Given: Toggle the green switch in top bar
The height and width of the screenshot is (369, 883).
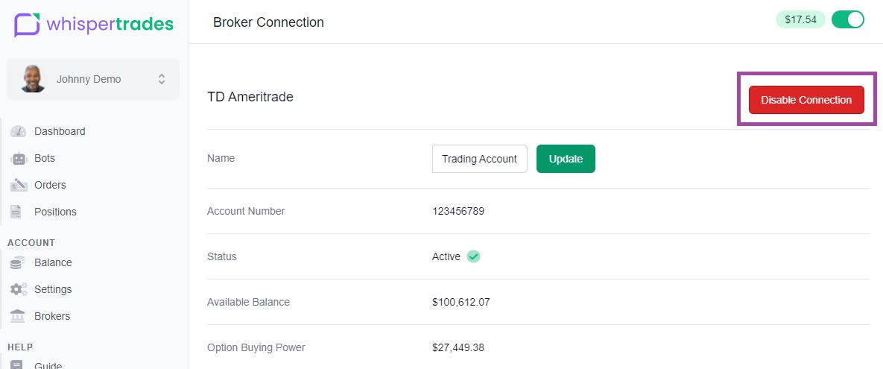Looking at the screenshot, I should [847, 19].
